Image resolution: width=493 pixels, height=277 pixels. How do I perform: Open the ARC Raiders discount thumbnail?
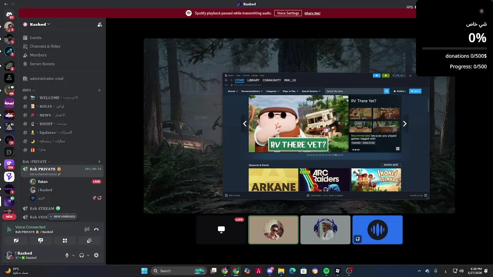pos(325,180)
